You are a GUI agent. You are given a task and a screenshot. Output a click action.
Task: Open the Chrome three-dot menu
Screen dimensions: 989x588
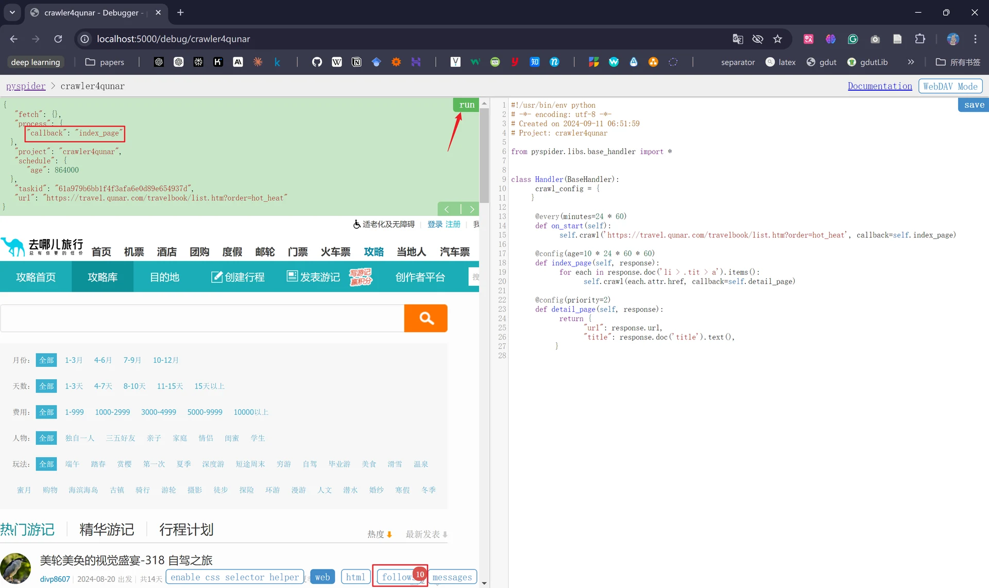pyautogui.click(x=975, y=39)
